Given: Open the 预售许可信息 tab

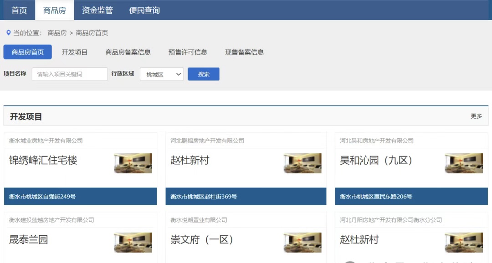Looking at the screenshot, I should pos(188,52).
